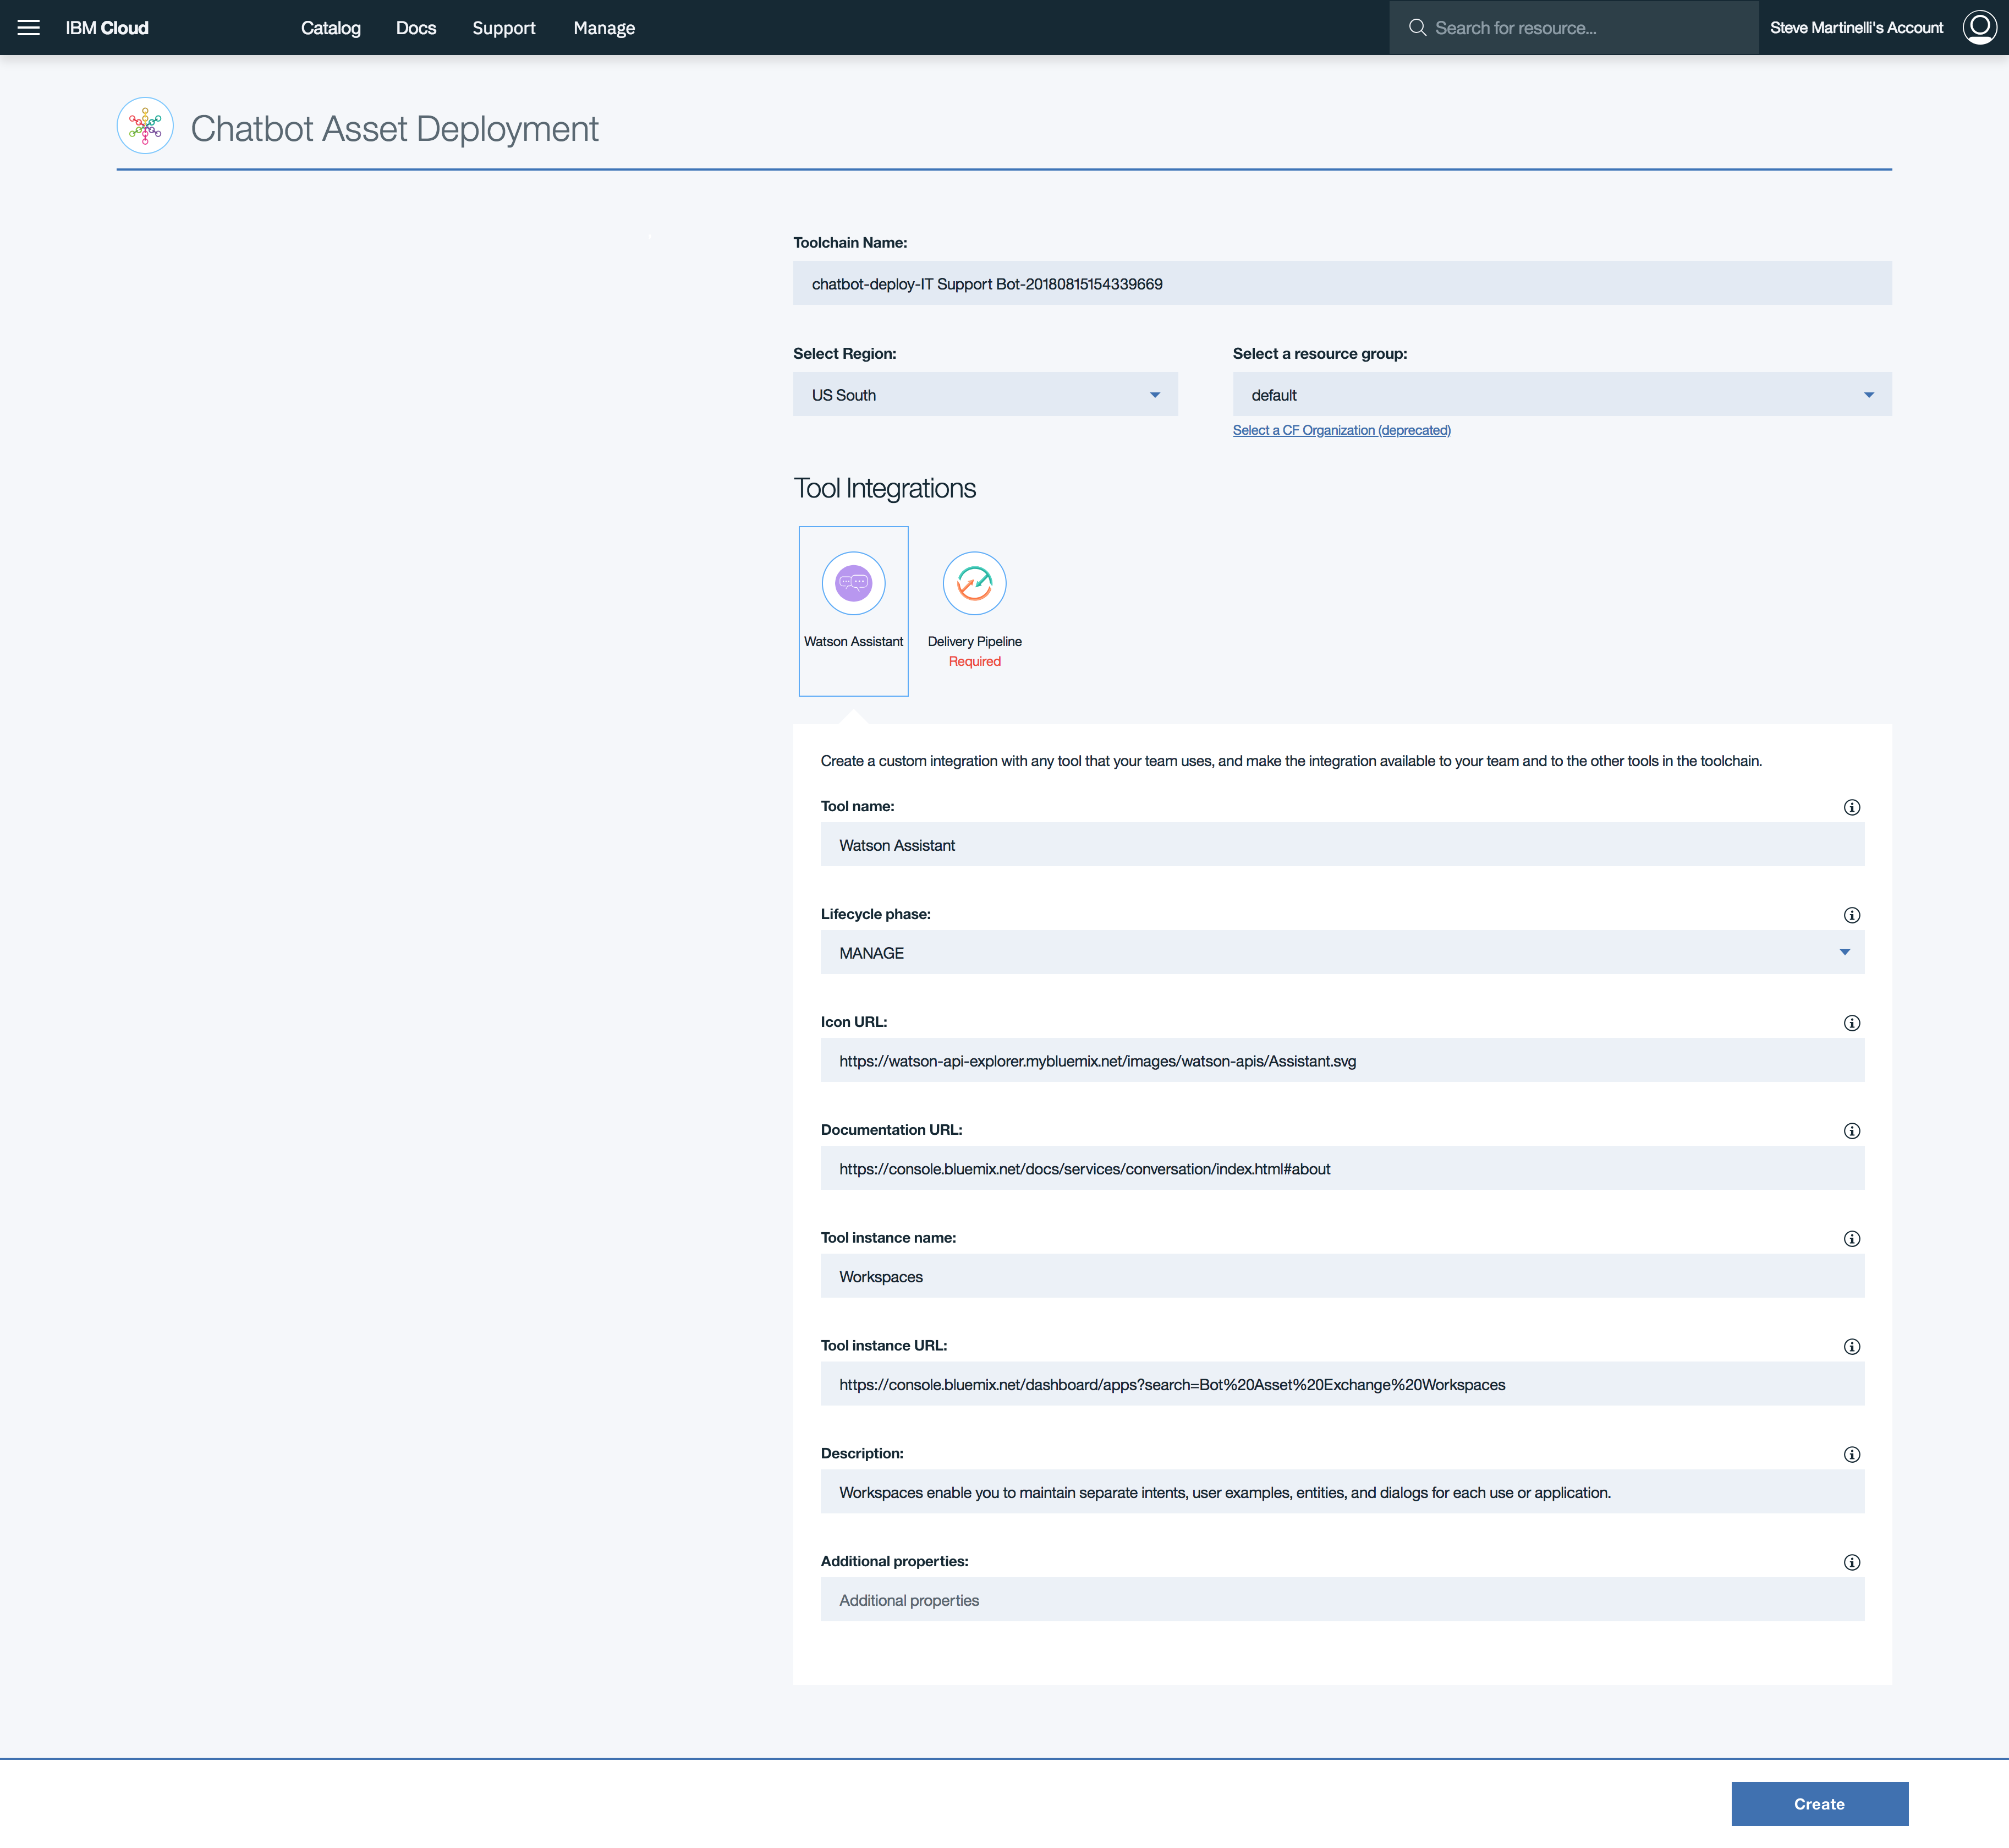Click the info icon beside Additional properties
The height and width of the screenshot is (1848, 2009).
click(x=1851, y=1563)
